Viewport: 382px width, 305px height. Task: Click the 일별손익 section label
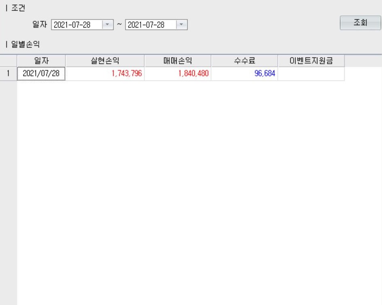pyautogui.click(x=24, y=43)
